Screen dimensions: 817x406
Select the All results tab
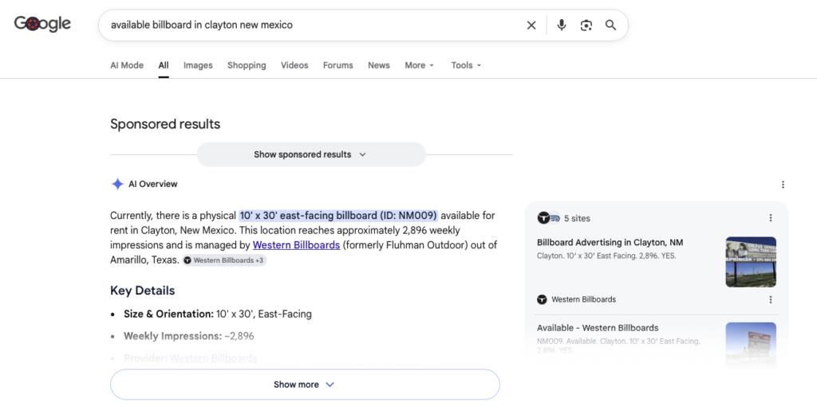point(164,65)
